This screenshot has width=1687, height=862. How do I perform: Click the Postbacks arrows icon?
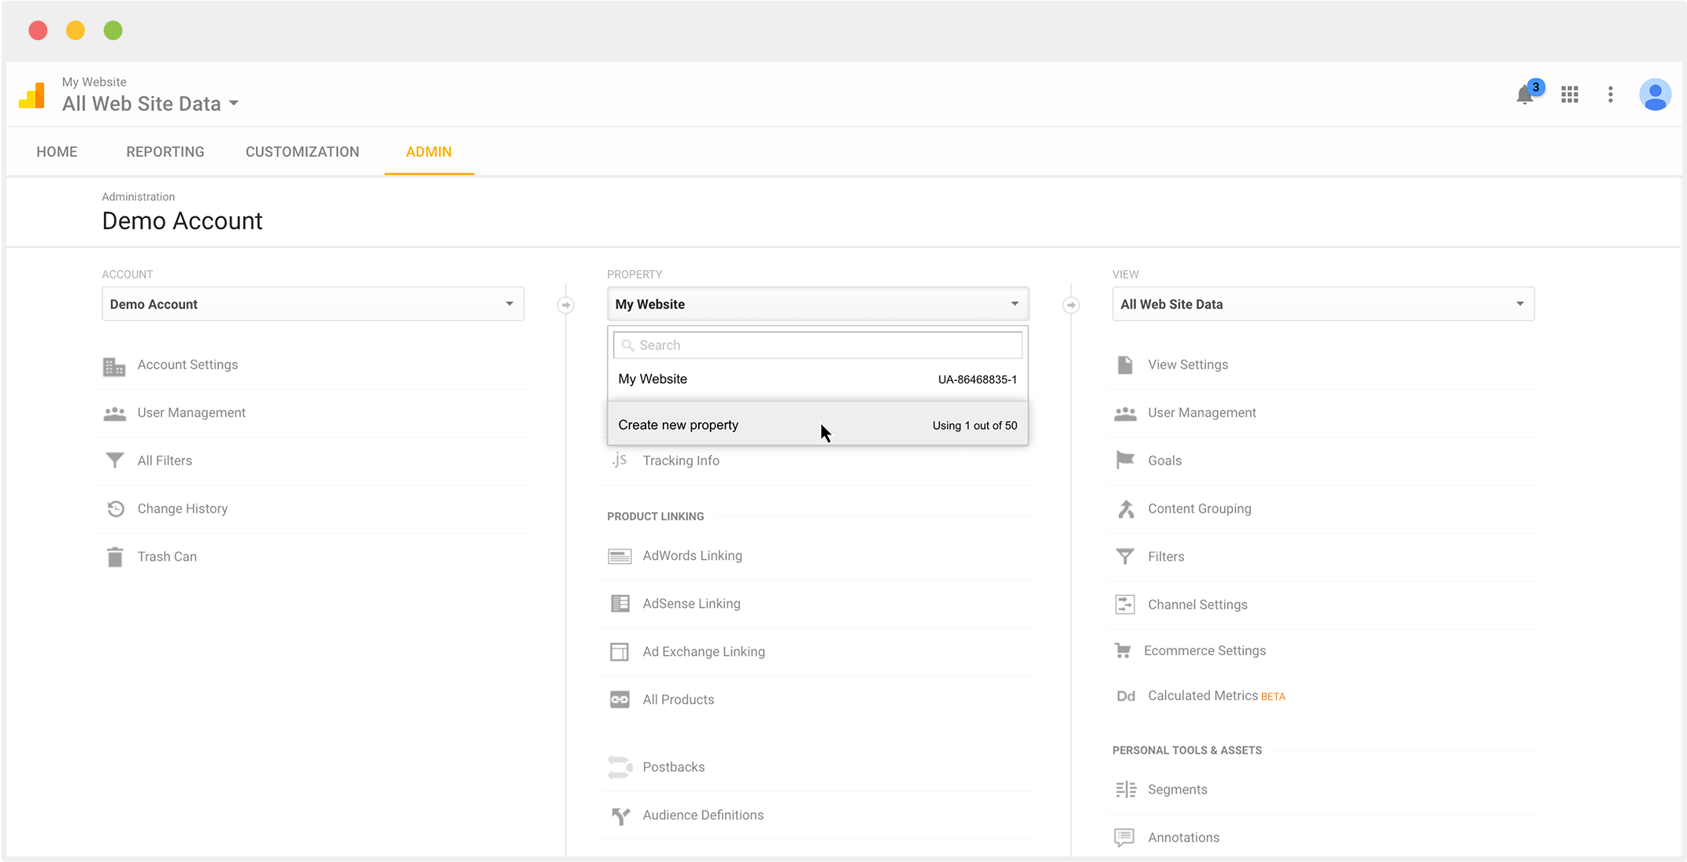[x=620, y=767]
